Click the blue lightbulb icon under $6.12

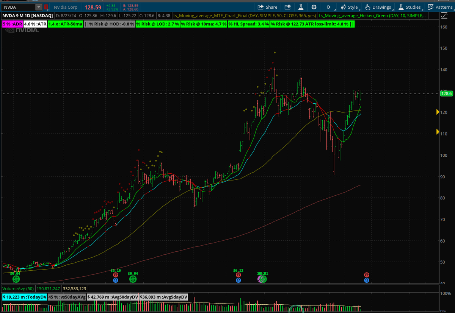tap(238, 280)
